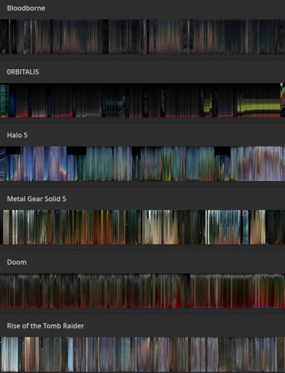Open the Bloodborne title heading
The height and width of the screenshot is (373, 285).
pos(26,8)
